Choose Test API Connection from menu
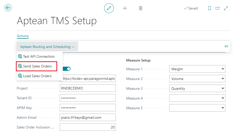This screenshot has width=240, height=140. pos(38,56)
